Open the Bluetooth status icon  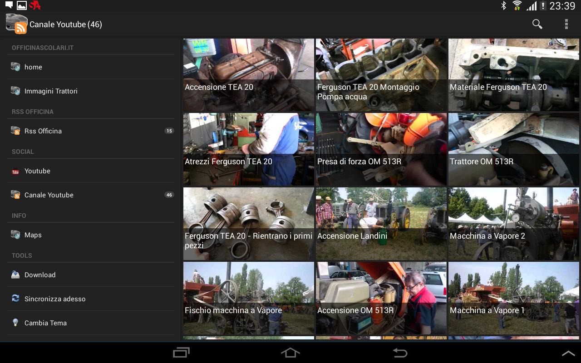503,6
